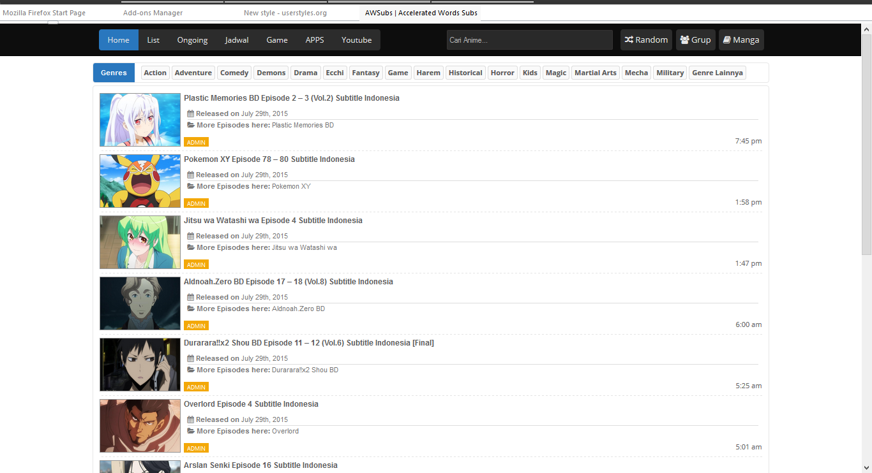This screenshot has height=473, width=872.
Task: Click the shuffle icon on Random button
Action: [x=629, y=40]
